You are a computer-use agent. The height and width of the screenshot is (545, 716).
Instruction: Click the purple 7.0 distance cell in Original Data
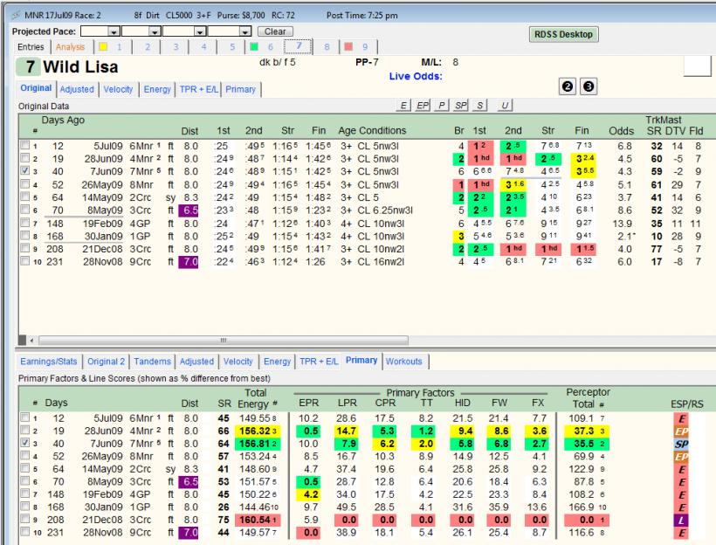189,262
